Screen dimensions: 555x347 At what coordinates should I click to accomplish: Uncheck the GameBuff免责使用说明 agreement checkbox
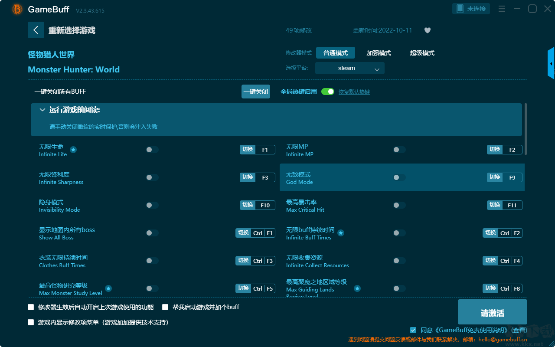click(x=413, y=330)
